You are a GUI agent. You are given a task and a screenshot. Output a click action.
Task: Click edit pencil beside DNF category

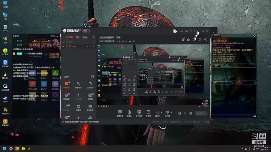(x=113, y=41)
